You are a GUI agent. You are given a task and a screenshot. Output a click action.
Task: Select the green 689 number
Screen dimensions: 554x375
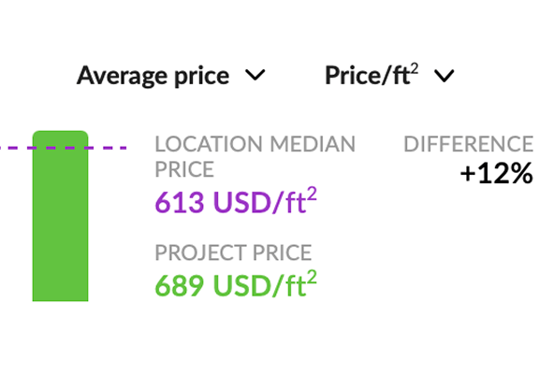pyautogui.click(x=180, y=285)
